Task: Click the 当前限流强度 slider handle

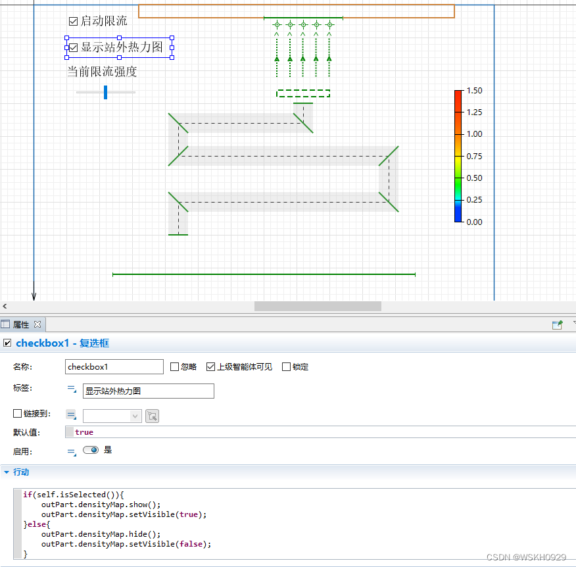Action: point(105,92)
